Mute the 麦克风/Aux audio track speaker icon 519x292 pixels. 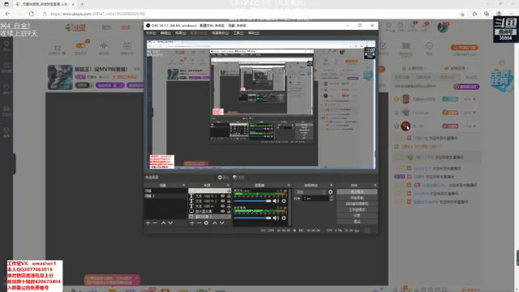coord(276,201)
